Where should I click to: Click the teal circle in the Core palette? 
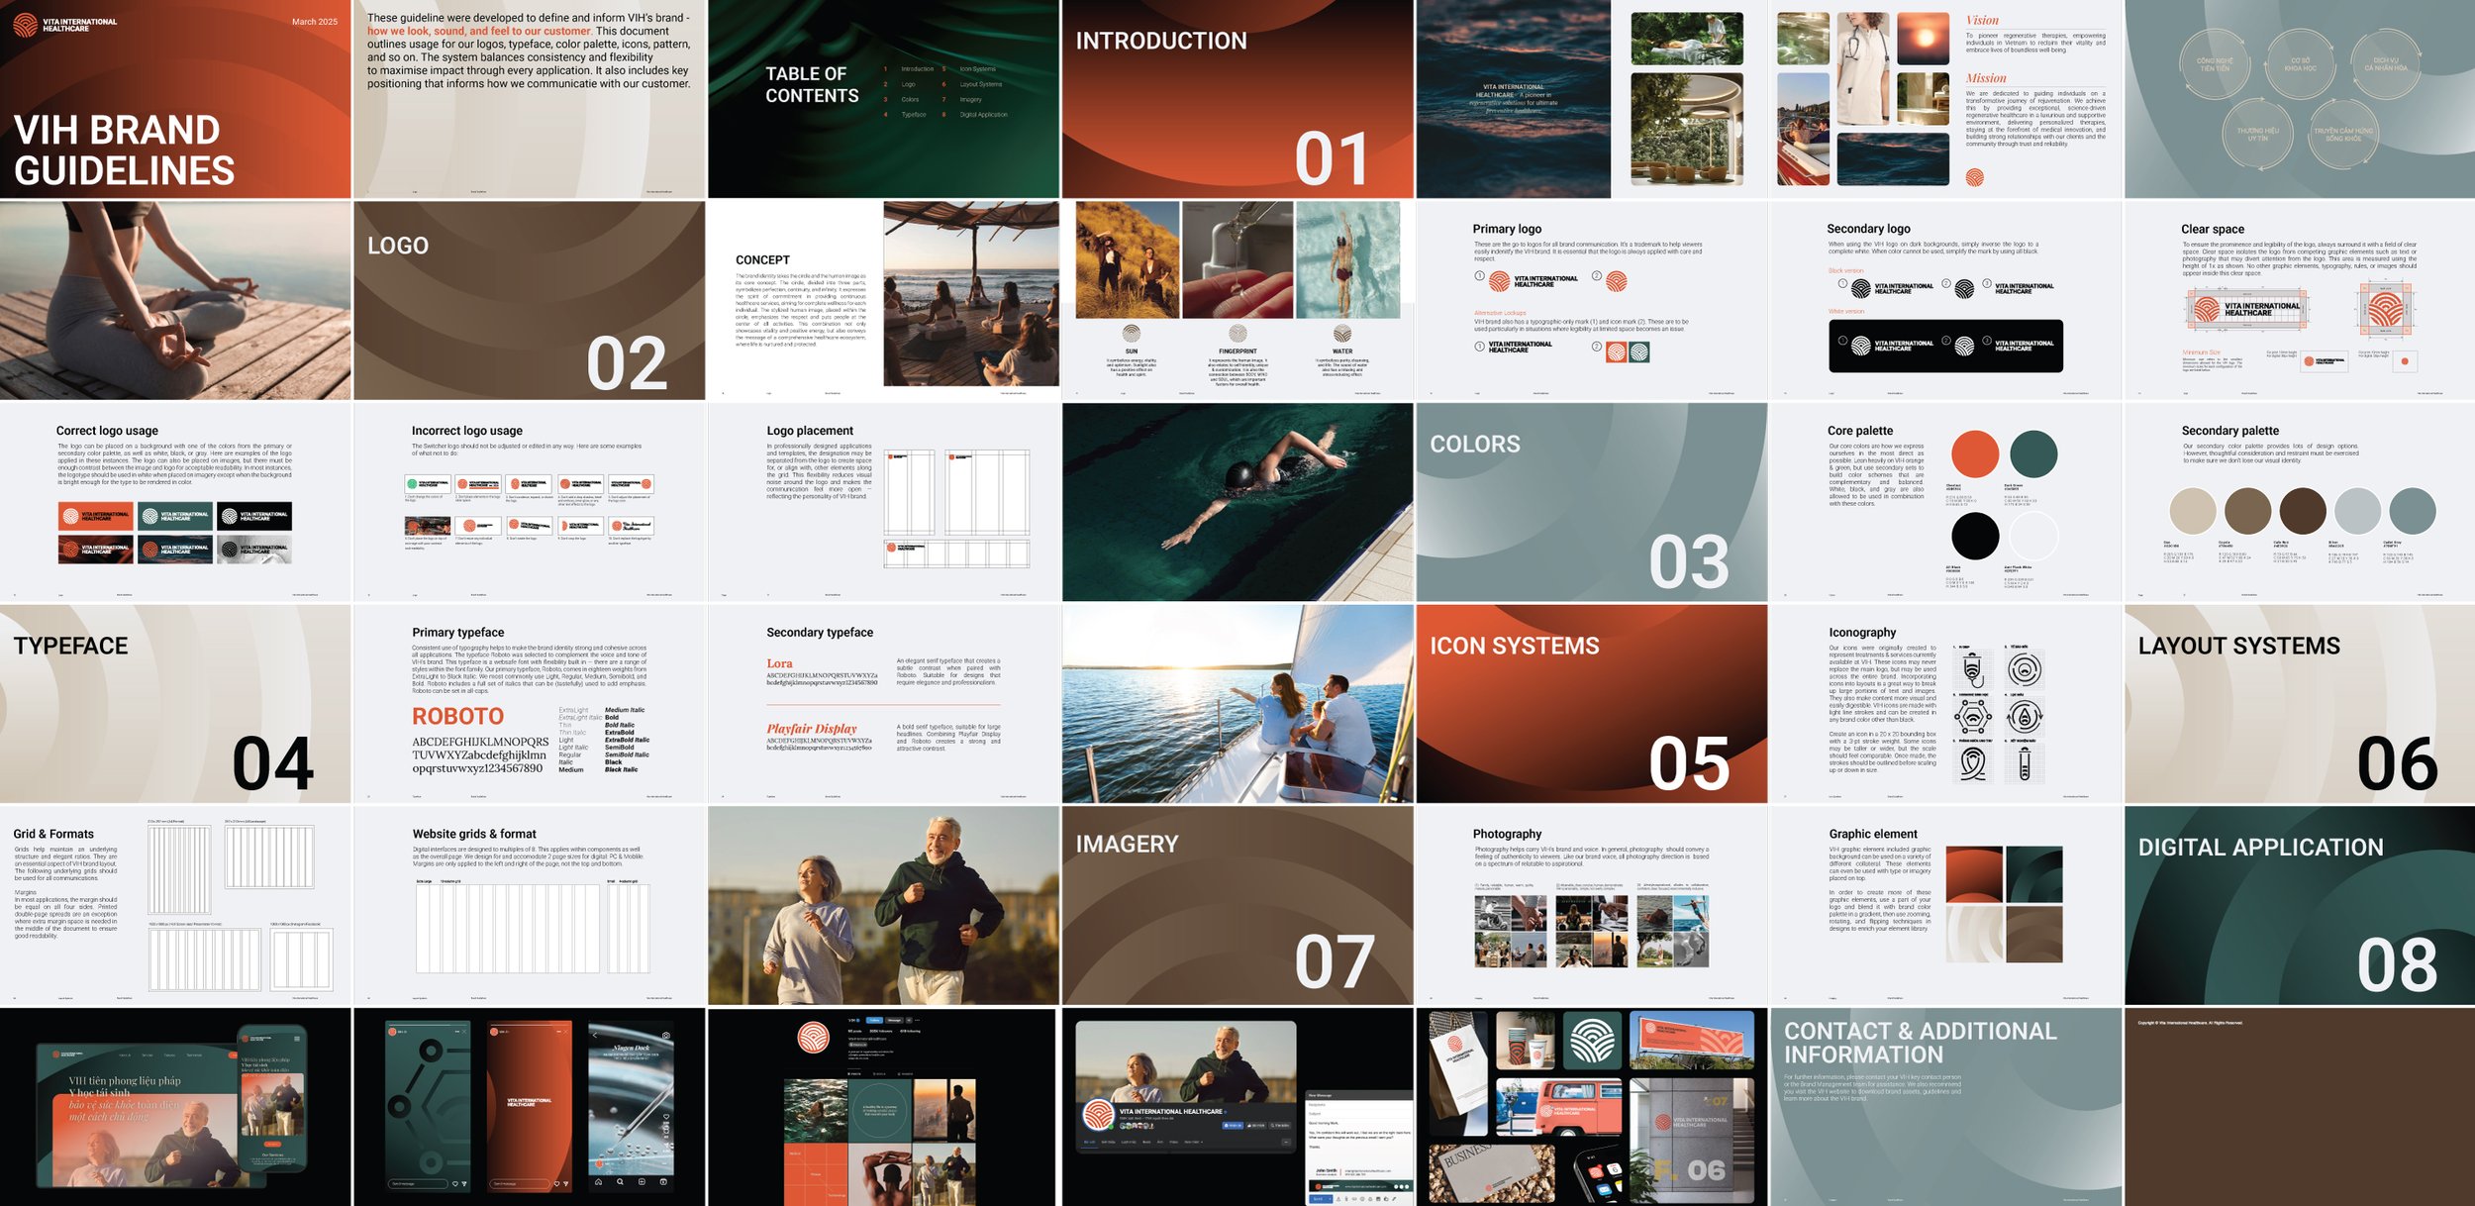click(2033, 454)
